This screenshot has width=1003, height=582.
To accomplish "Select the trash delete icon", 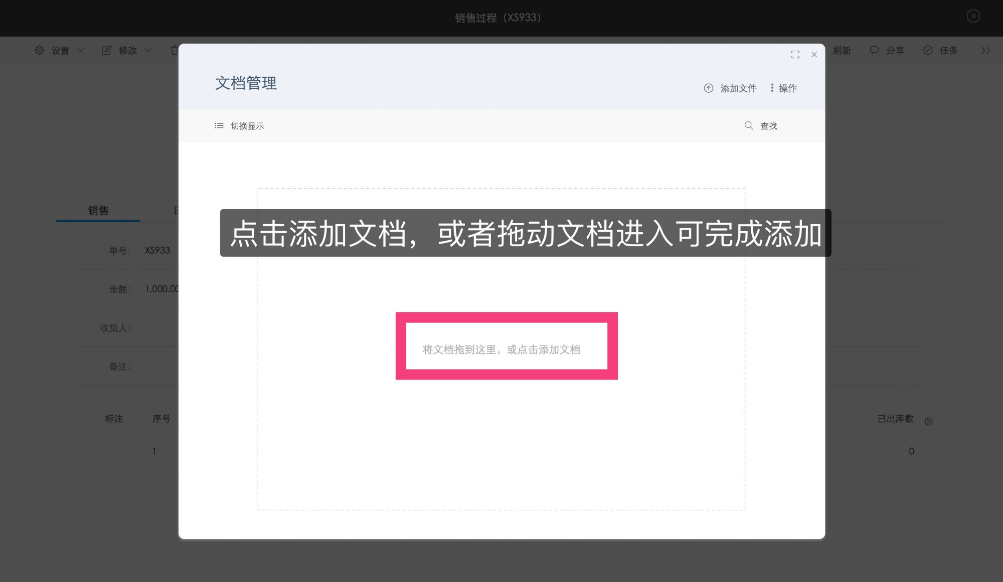I will click(174, 50).
